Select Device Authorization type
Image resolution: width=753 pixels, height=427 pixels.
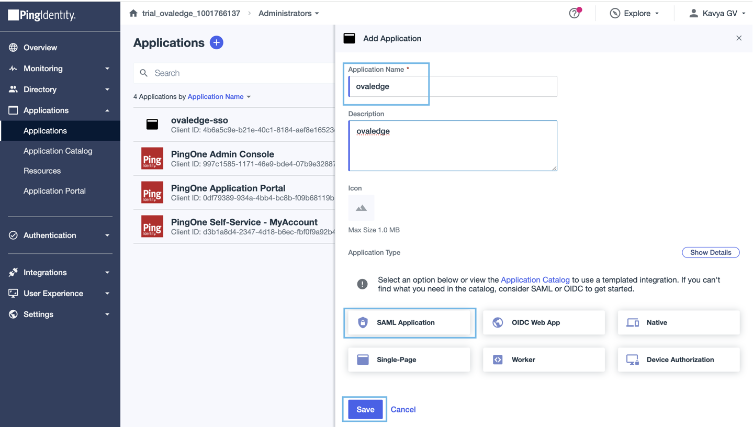[679, 359]
